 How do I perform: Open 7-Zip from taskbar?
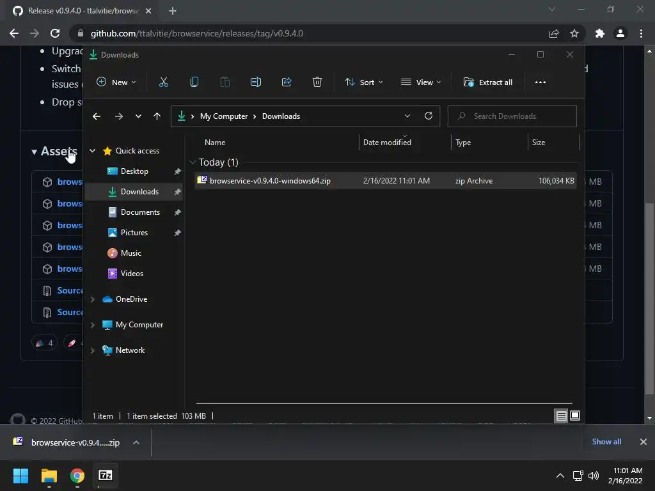click(106, 476)
